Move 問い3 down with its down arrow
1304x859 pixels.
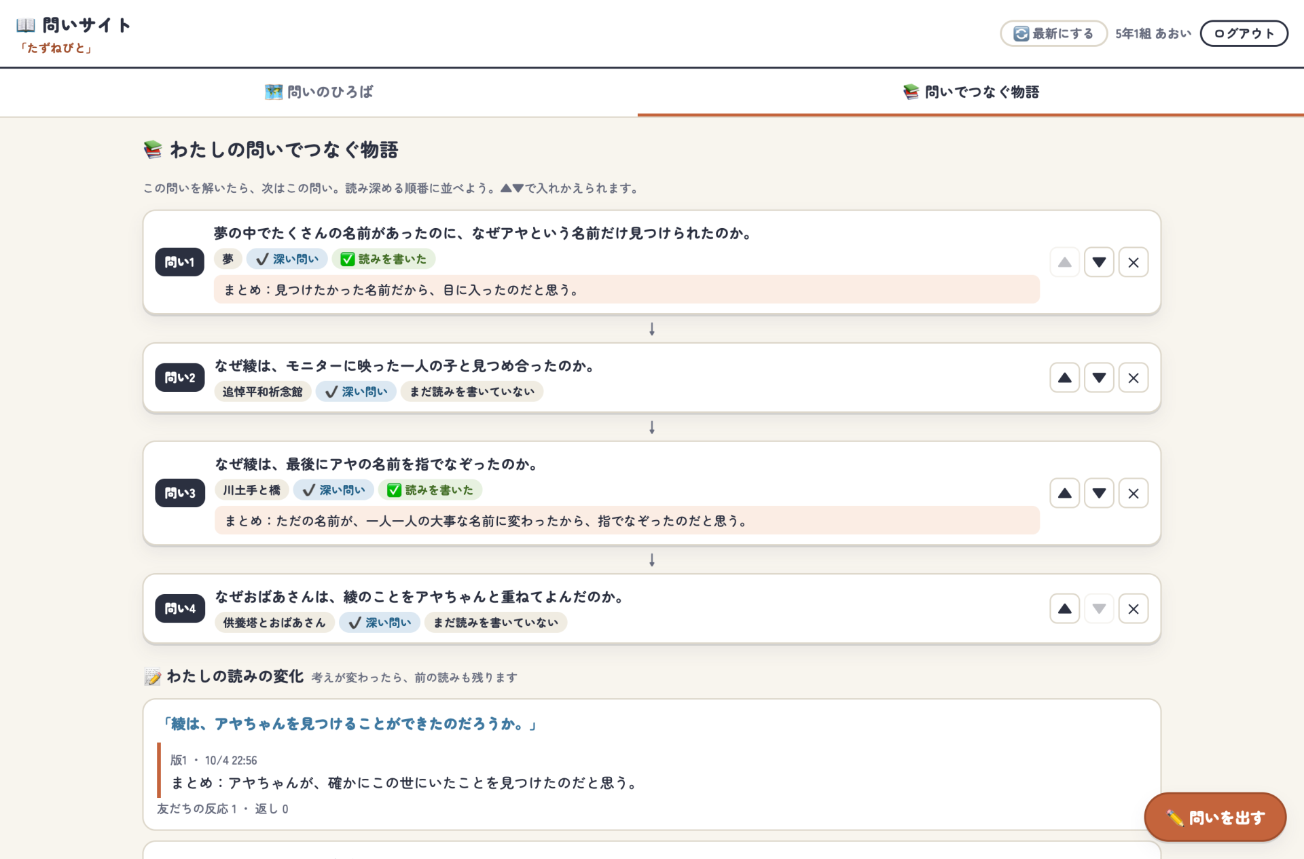point(1099,493)
